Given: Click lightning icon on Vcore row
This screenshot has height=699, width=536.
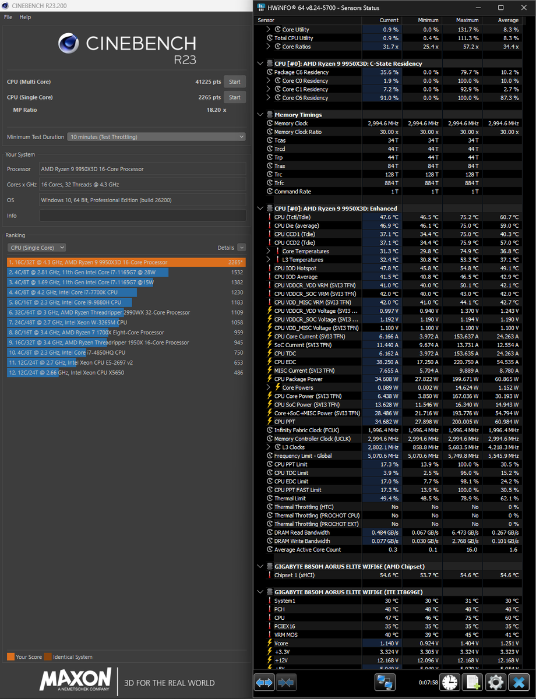Looking at the screenshot, I should (x=269, y=643).
